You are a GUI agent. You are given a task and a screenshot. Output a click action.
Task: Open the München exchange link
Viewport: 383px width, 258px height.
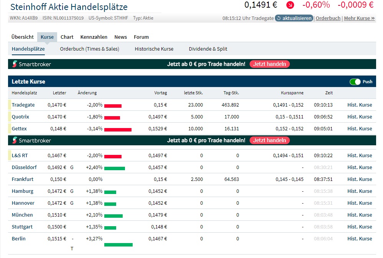click(22, 215)
